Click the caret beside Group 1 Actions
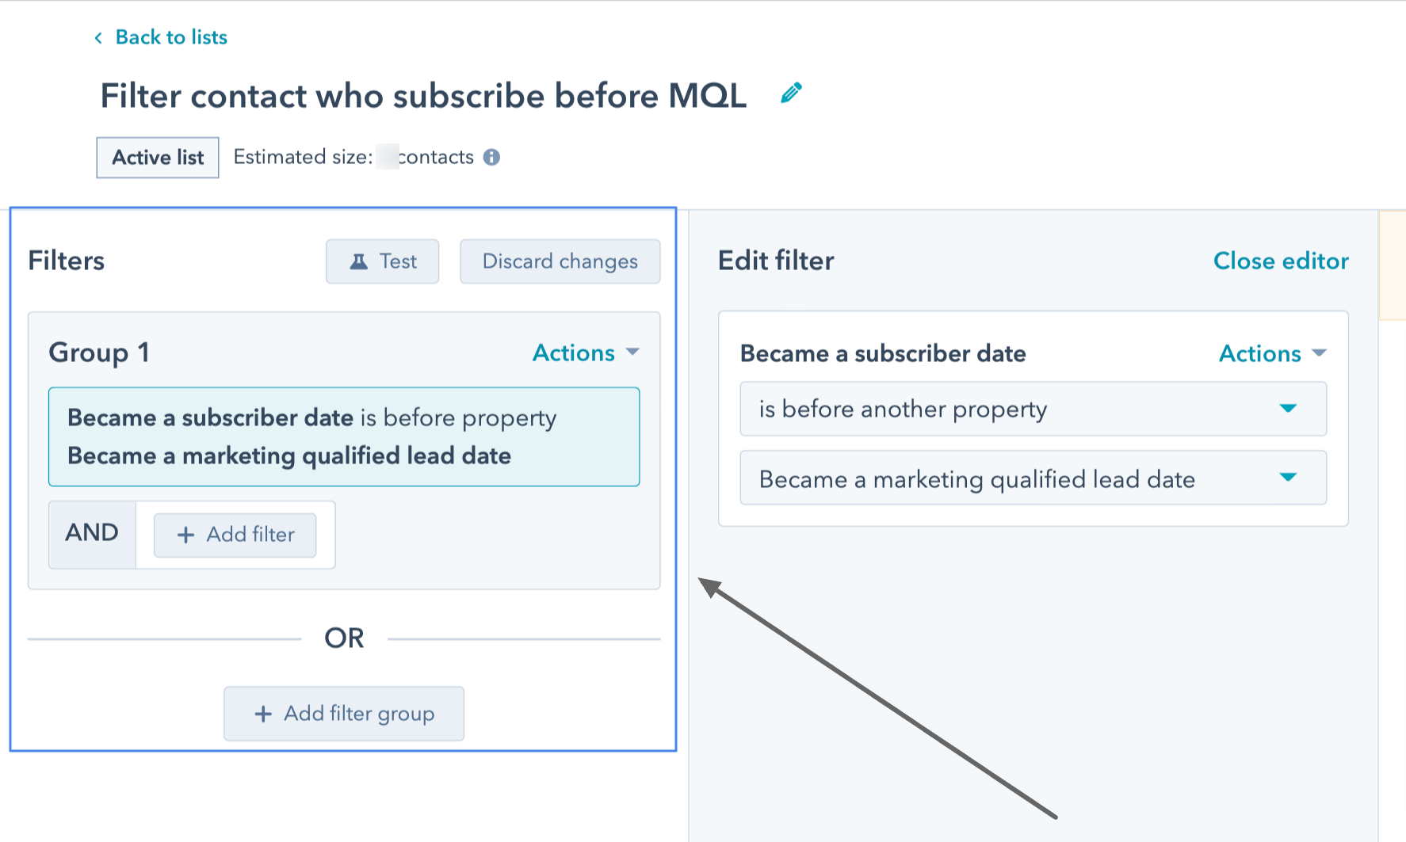 632,353
